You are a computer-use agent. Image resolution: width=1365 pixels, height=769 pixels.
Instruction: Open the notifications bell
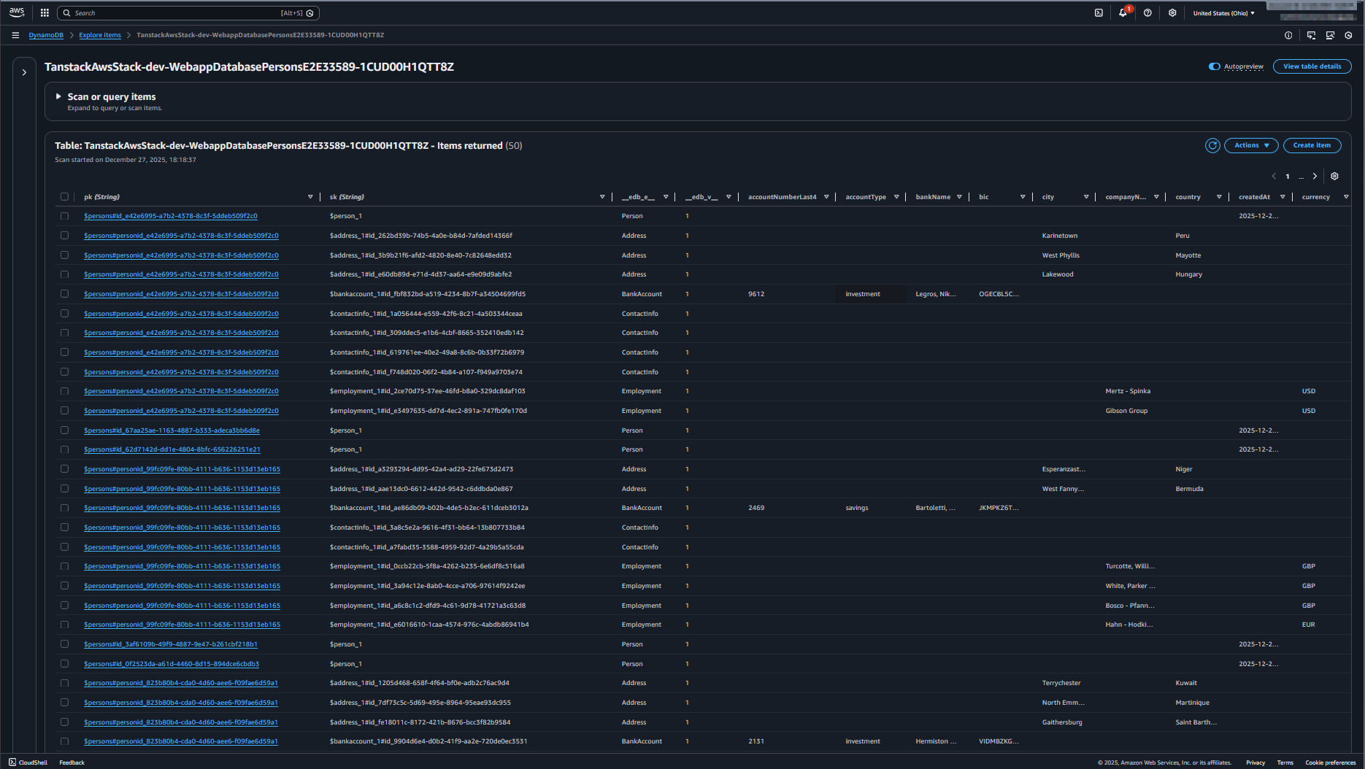point(1123,13)
